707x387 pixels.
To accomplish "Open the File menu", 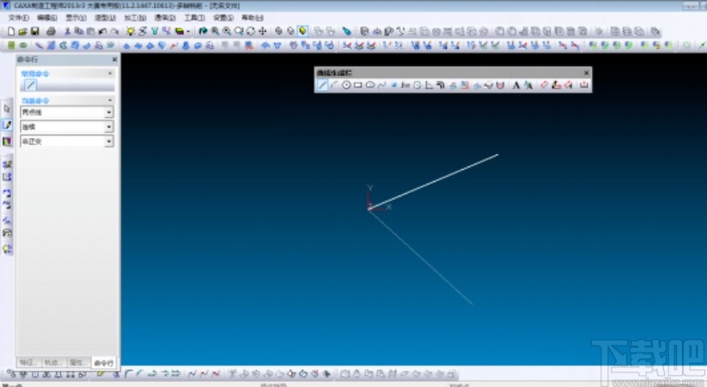I will [x=19, y=17].
